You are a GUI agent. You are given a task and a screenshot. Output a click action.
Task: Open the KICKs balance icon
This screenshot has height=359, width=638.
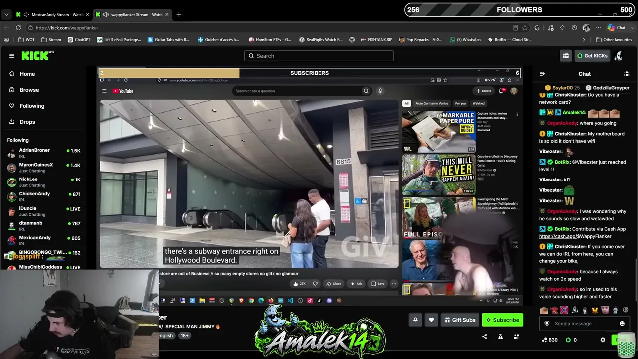(x=571, y=340)
